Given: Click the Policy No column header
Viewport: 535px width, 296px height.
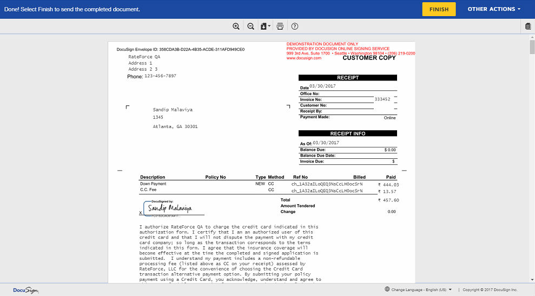Looking at the screenshot, I should pyautogui.click(x=215, y=177).
